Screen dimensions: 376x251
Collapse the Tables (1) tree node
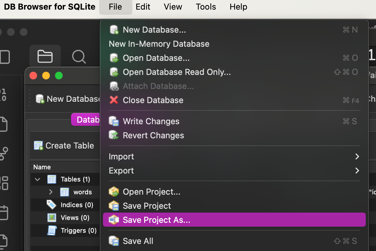(37, 179)
